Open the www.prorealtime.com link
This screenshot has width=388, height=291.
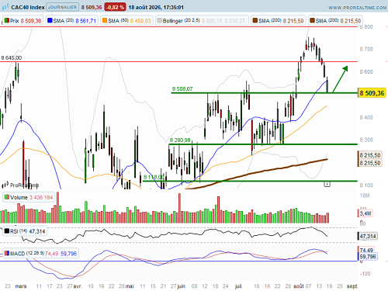[358, 8]
